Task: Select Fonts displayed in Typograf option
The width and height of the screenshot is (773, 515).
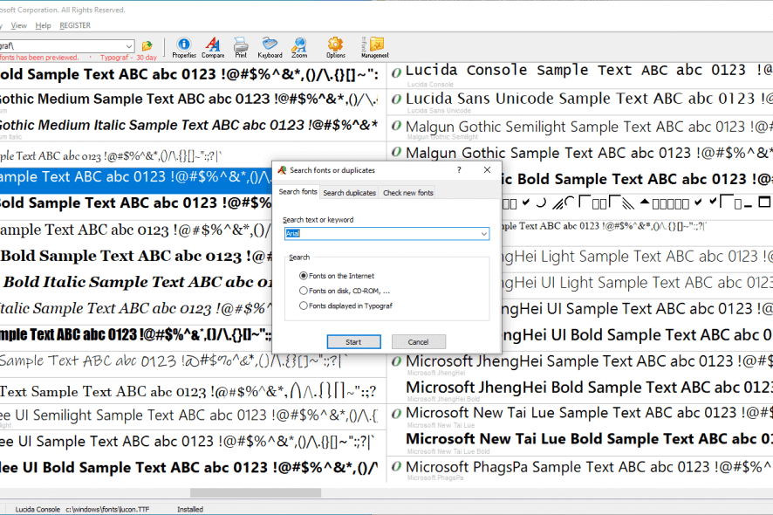Action: click(x=346, y=306)
